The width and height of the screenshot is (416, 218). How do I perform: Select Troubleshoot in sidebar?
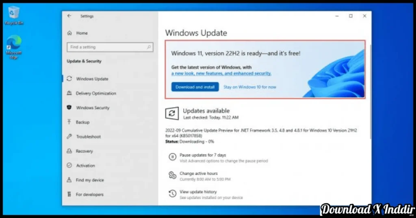click(x=88, y=137)
